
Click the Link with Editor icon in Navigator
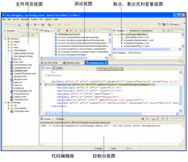[x=33, y=35]
